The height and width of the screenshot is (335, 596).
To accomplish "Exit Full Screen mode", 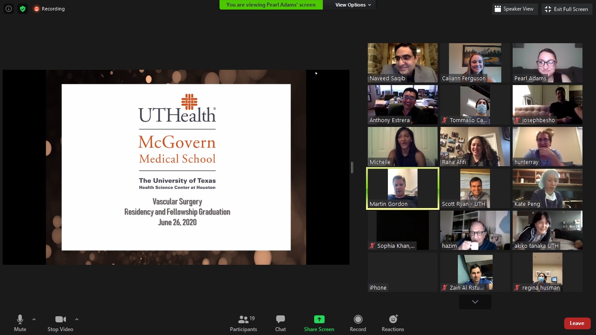I will click(x=566, y=9).
